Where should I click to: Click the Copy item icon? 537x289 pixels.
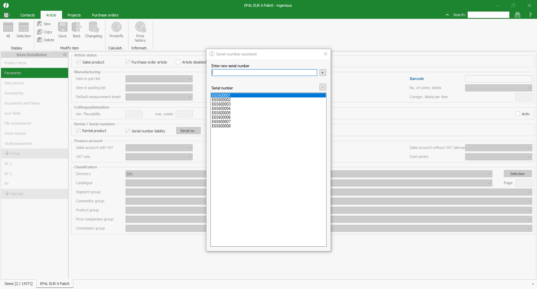(40, 32)
